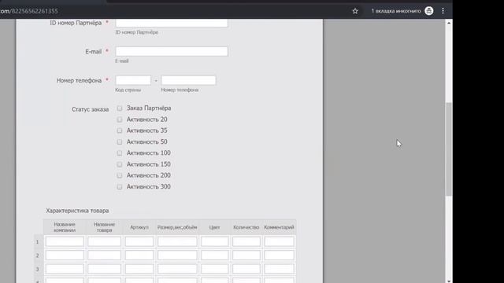Check the 'Активность 200' option

click(x=120, y=175)
